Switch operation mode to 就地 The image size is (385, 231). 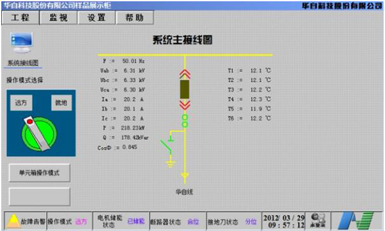(62, 103)
